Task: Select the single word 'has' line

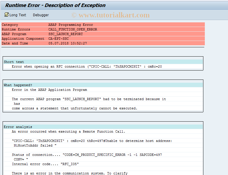Action: click(x=17, y=104)
